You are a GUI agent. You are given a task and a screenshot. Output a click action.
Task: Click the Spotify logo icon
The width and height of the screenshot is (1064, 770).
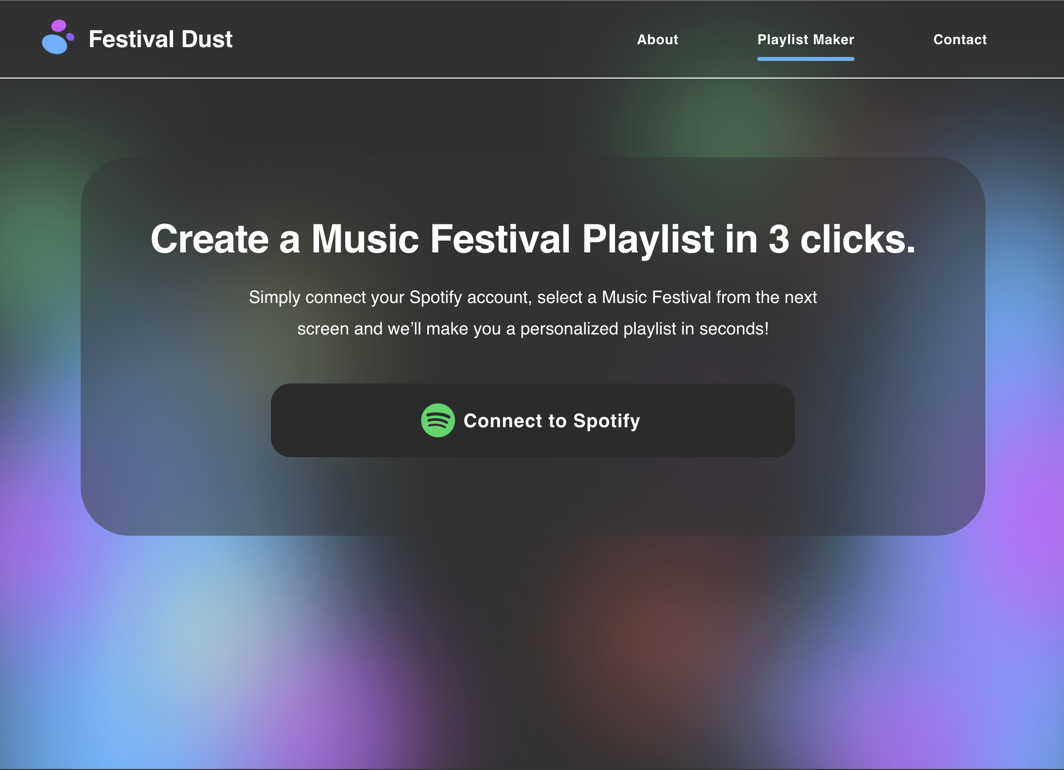(x=438, y=420)
